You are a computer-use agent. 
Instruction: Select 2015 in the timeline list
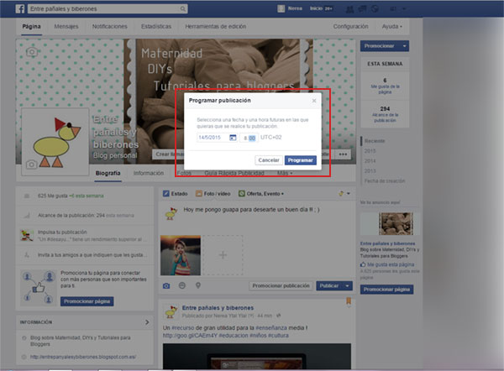tap(370, 151)
